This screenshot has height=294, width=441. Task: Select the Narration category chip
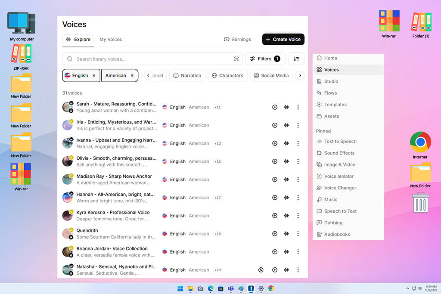coord(187,76)
